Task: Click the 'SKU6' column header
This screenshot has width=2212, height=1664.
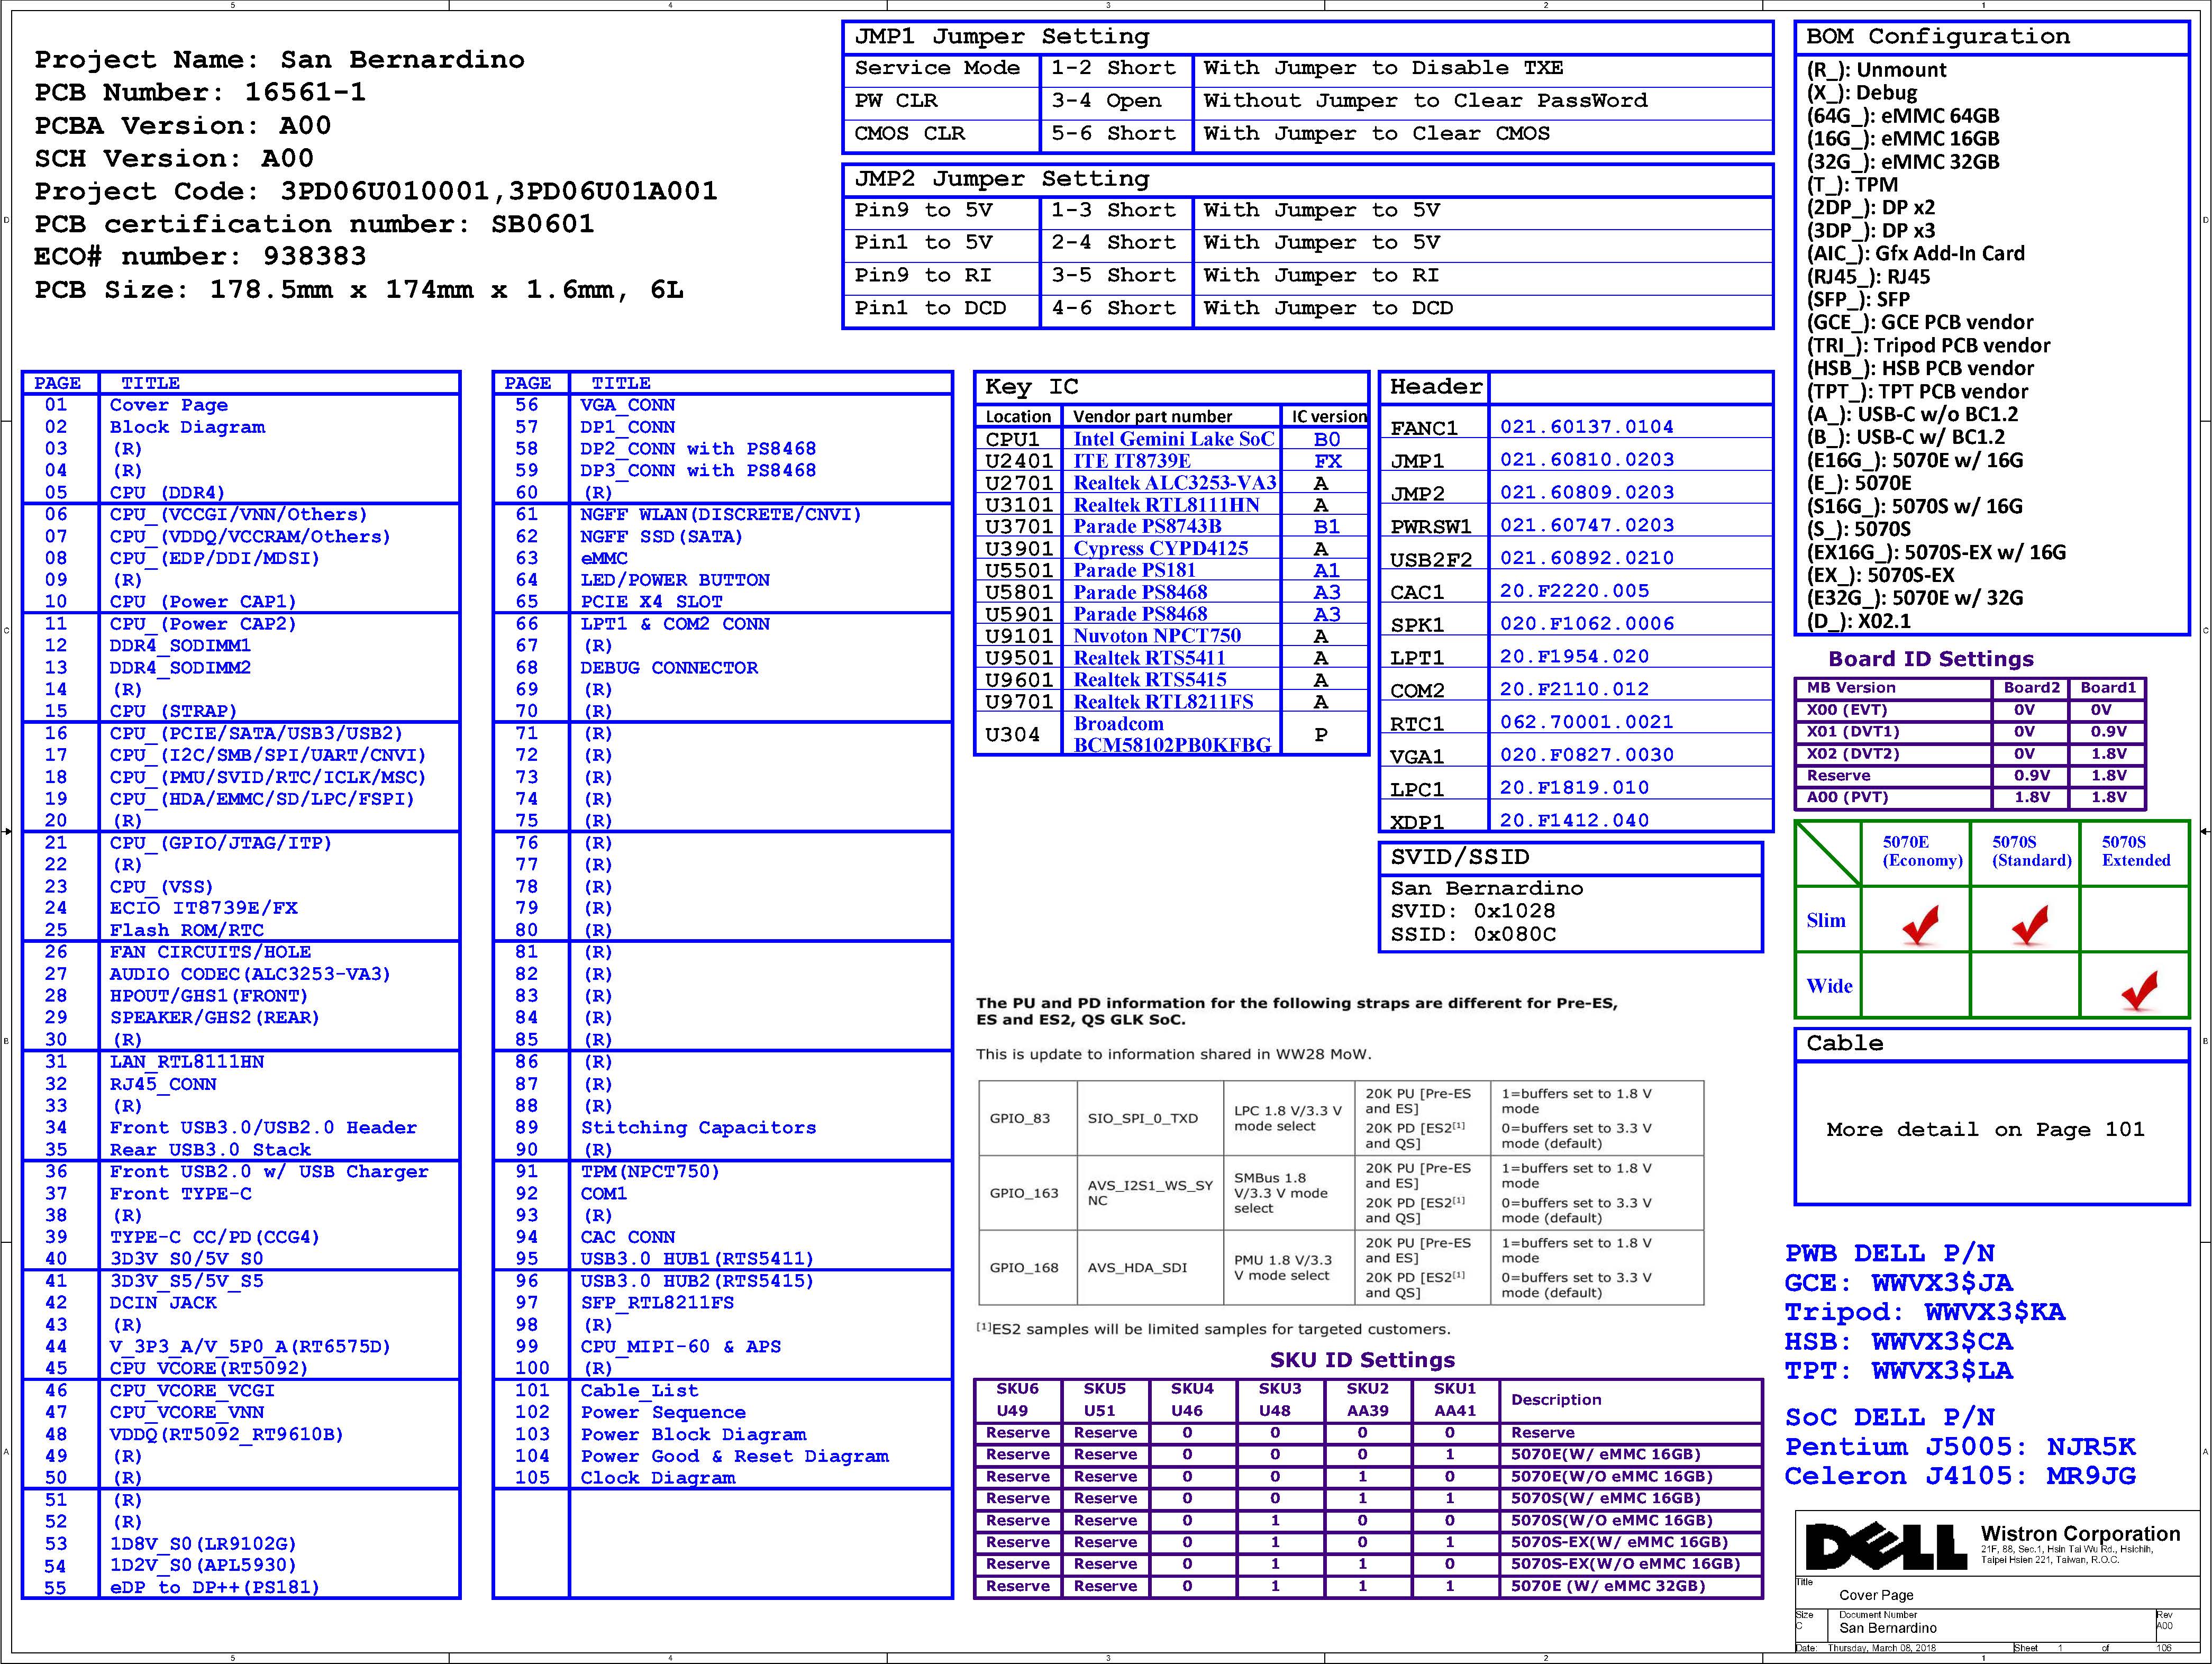Action: (x=1017, y=1389)
